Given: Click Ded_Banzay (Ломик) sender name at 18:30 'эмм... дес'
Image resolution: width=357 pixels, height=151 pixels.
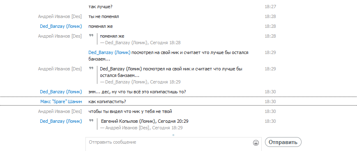Looking at the screenshot, I should (61, 92).
